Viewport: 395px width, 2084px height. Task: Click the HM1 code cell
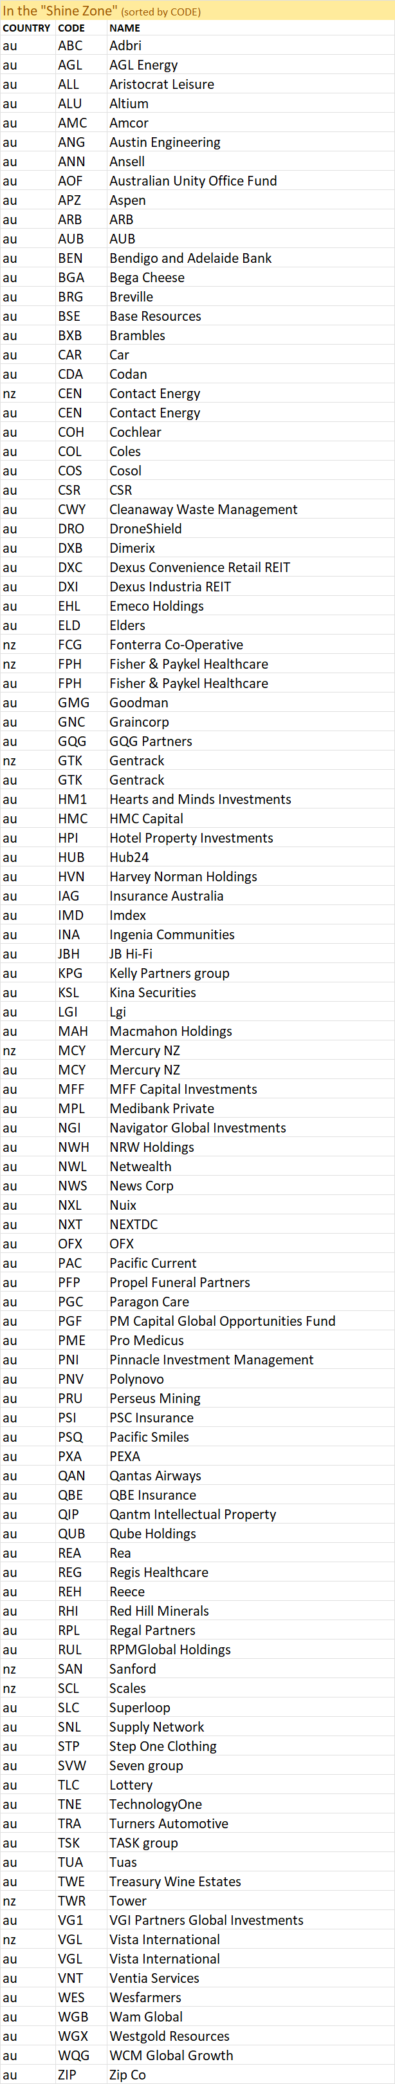[81, 799]
